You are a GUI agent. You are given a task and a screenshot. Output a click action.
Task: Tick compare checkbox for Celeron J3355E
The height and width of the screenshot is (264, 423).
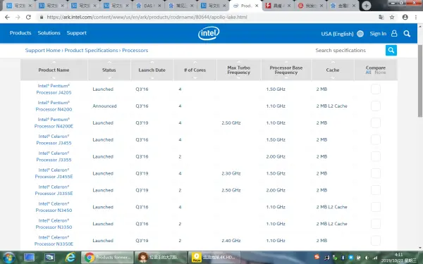tap(376, 190)
